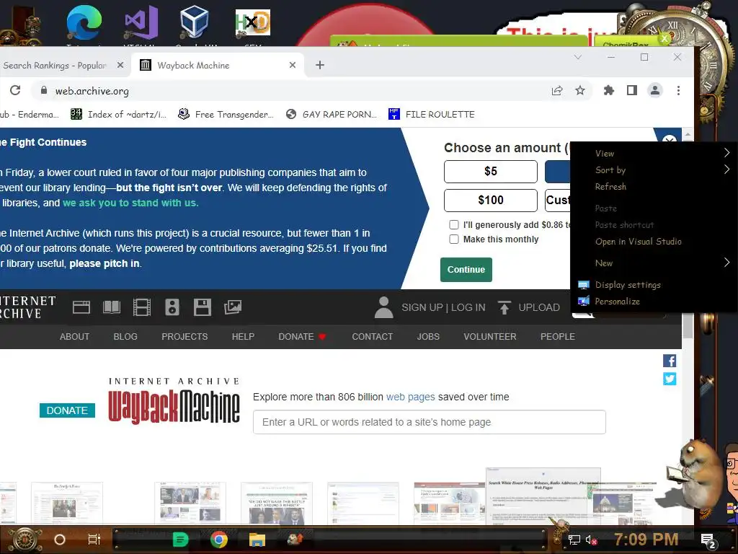Open Chrome from the taskbar
This screenshot has width=738, height=554.
pos(219,540)
